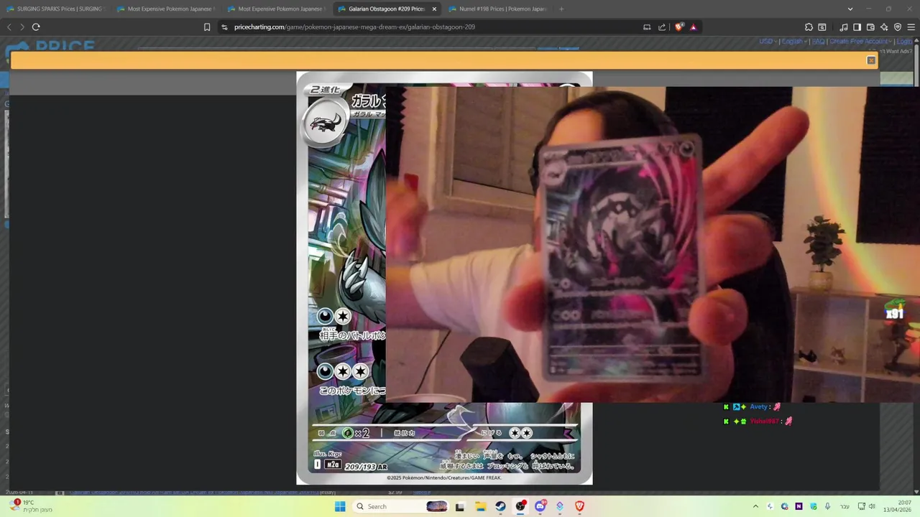Open the English language dropdown

click(794, 42)
